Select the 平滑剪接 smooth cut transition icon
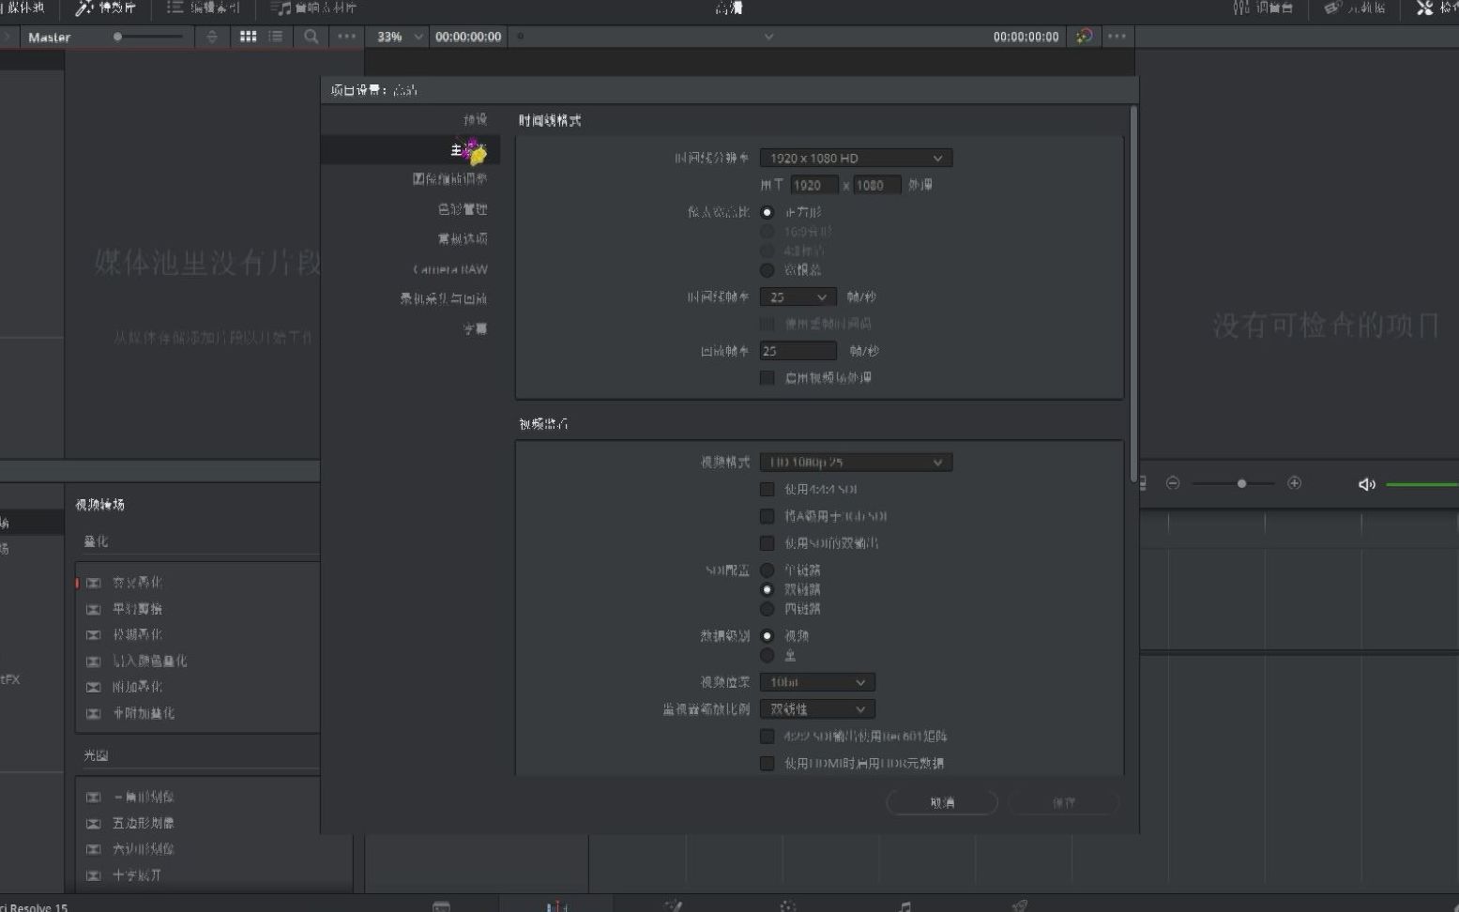 [93, 609]
